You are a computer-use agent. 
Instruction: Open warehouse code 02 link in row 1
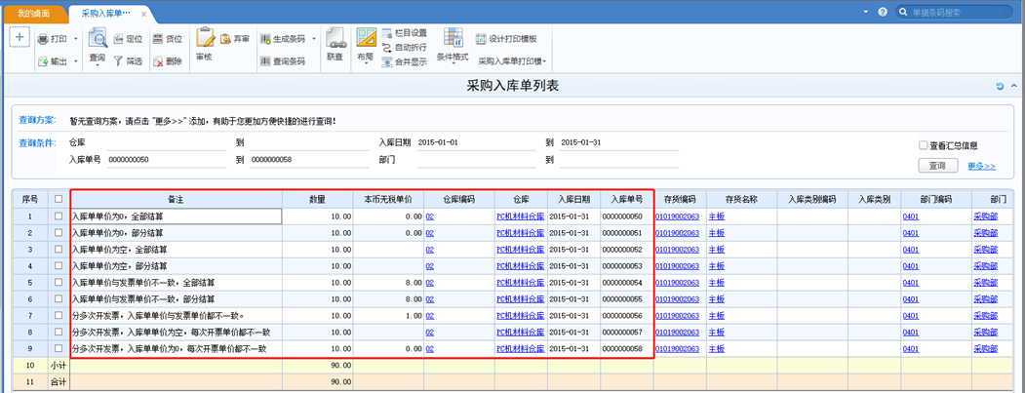[429, 216]
